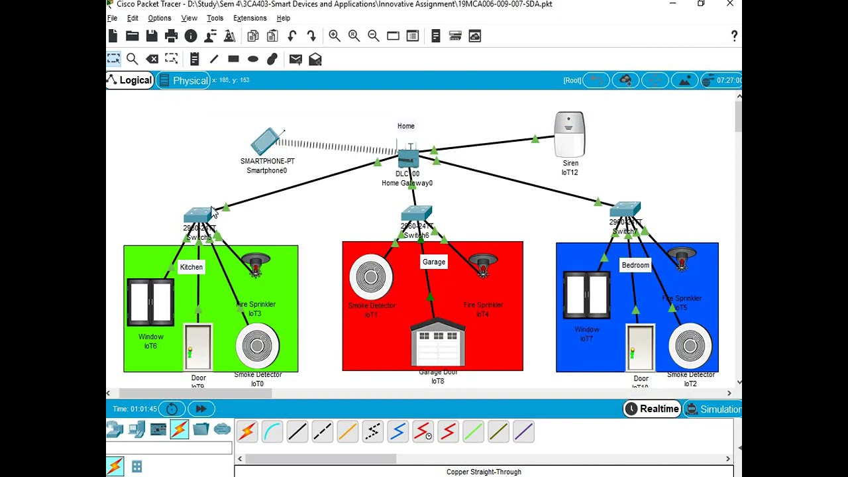Click the cable palette horizontal scrollbar
The width and height of the screenshot is (848, 477).
[321, 458]
